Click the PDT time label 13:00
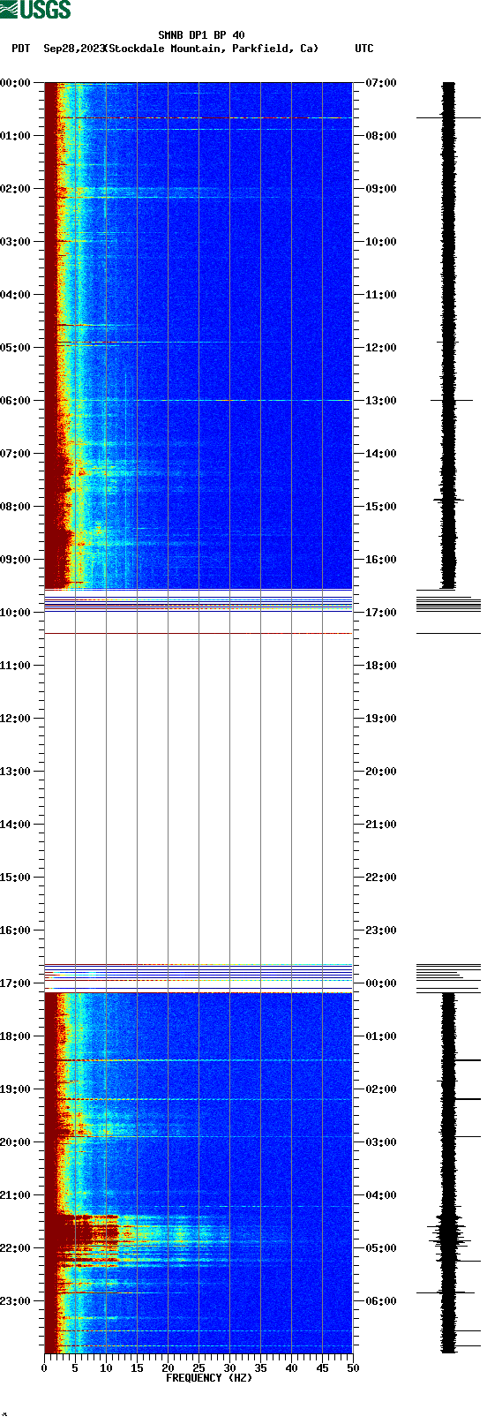Screen dimensions: 487x1424 coord(16,772)
